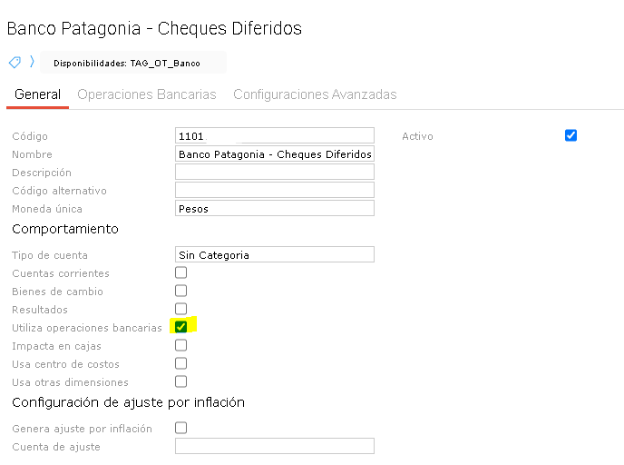Tick the Resultados checkbox

(x=181, y=309)
